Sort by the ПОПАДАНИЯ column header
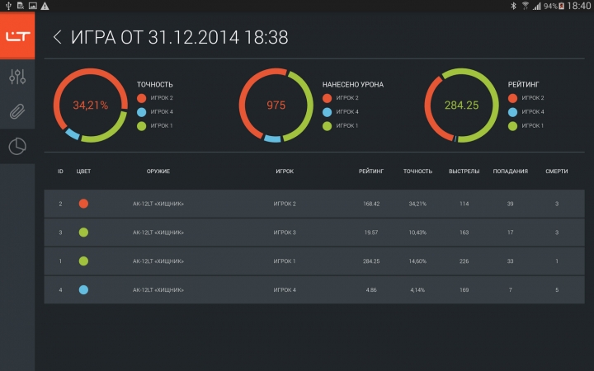 pos(511,171)
